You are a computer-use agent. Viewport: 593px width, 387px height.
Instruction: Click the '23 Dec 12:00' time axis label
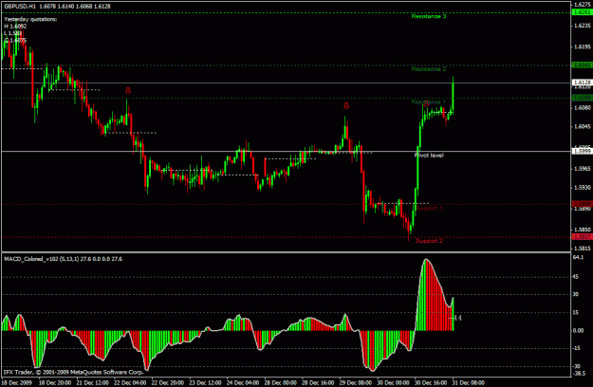click(x=205, y=382)
